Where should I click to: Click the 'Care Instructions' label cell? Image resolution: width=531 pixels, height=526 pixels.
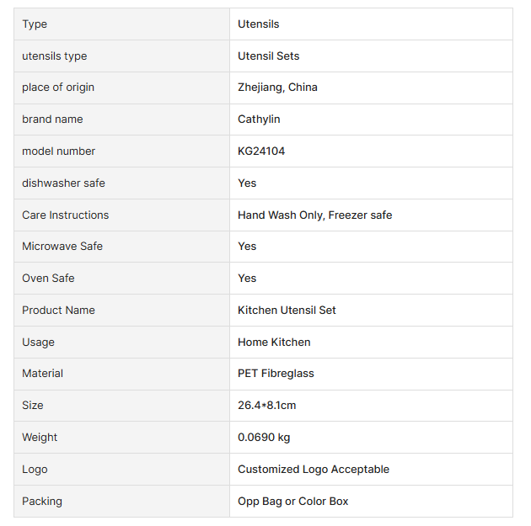point(65,215)
